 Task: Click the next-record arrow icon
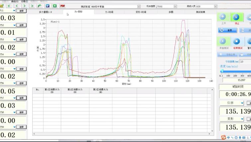[x=24, y=6]
